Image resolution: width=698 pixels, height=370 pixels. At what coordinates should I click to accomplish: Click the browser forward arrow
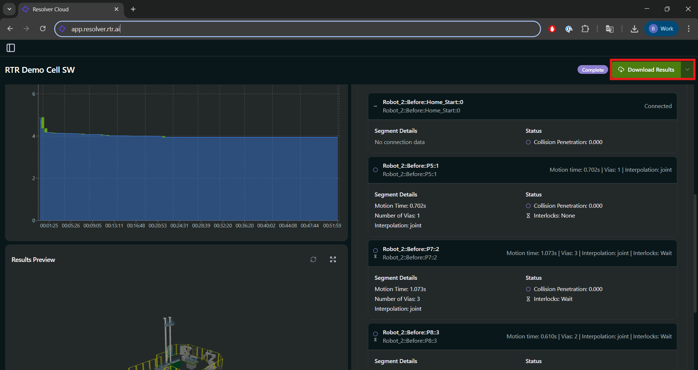pyautogui.click(x=26, y=29)
